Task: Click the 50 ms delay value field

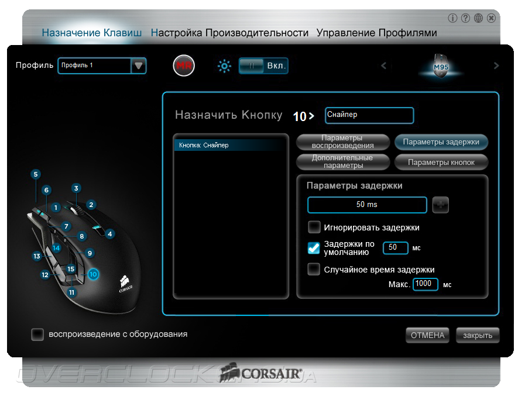Action: click(367, 205)
